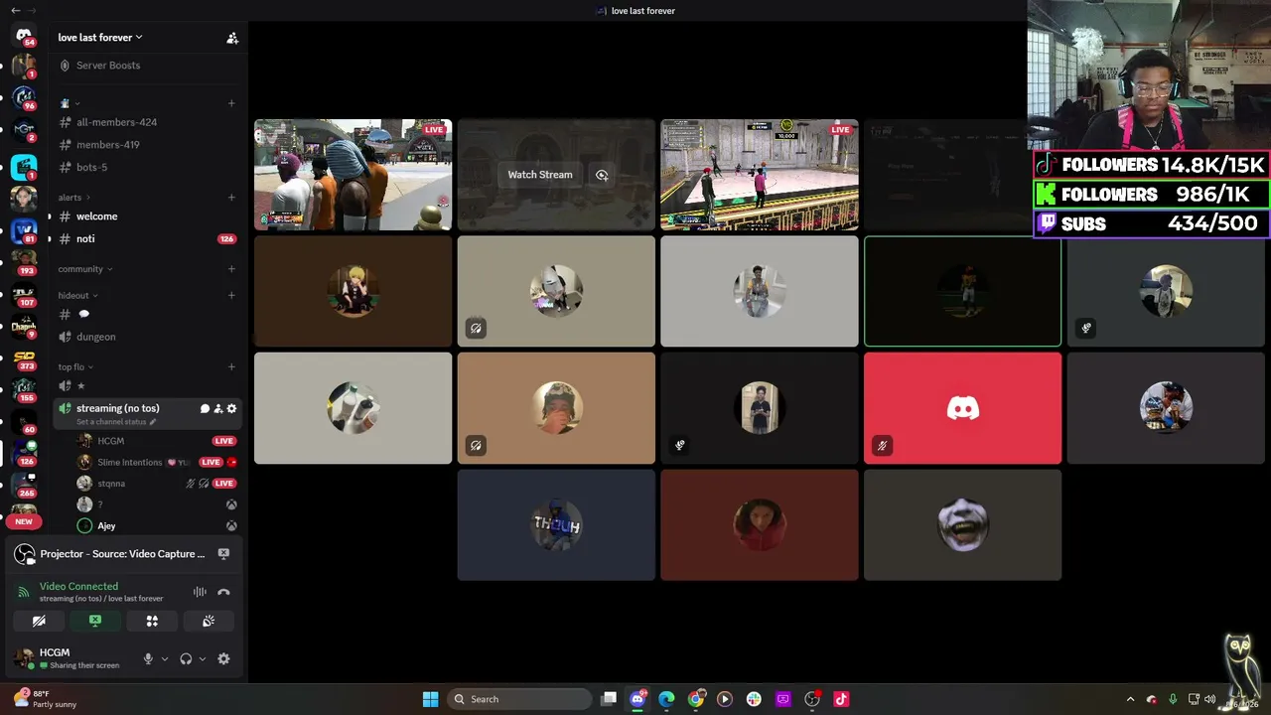
Task: Open the first live stream thumbnail
Action: click(x=353, y=175)
